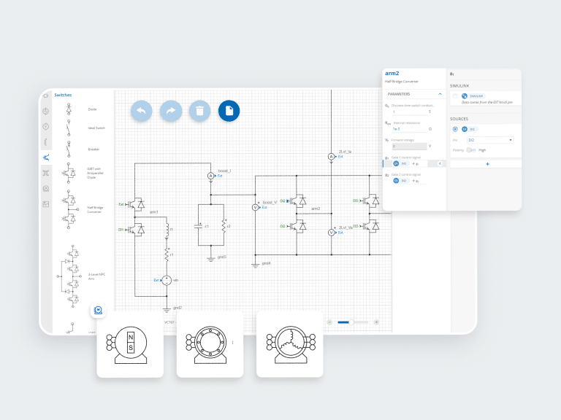Open the sources category circle icon in sidebar
561x420 pixels.
click(46, 111)
